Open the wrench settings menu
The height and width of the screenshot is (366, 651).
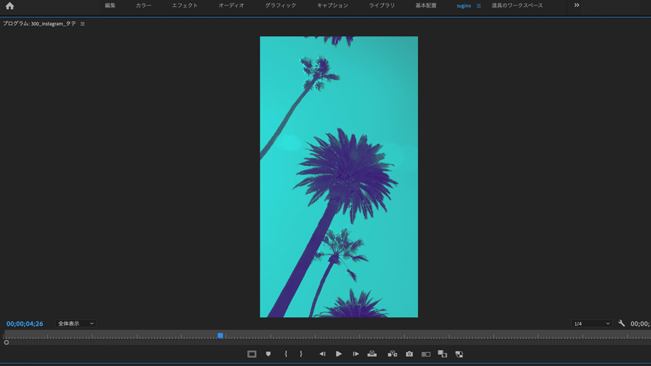tap(622, 324)
